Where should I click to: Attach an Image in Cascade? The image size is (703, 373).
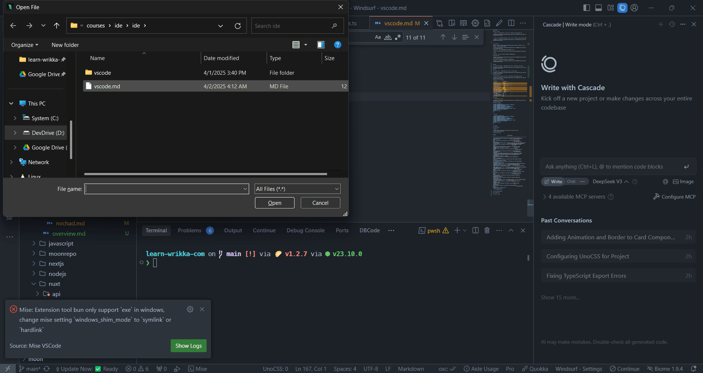pyautogui.click(x=683, y=181)
